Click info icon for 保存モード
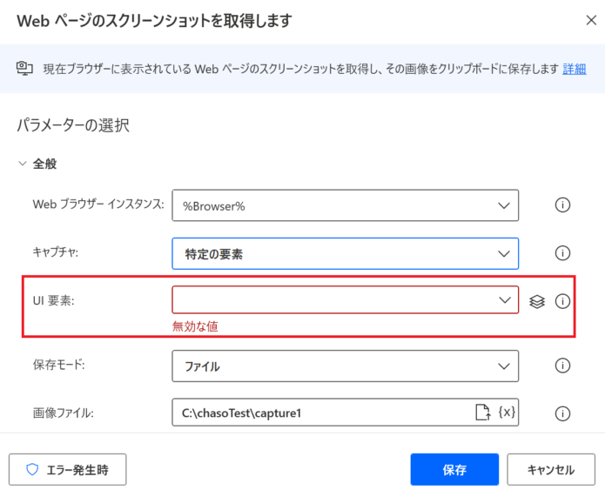The height and width of the screenshot is (490, 605). click(562, 366)
